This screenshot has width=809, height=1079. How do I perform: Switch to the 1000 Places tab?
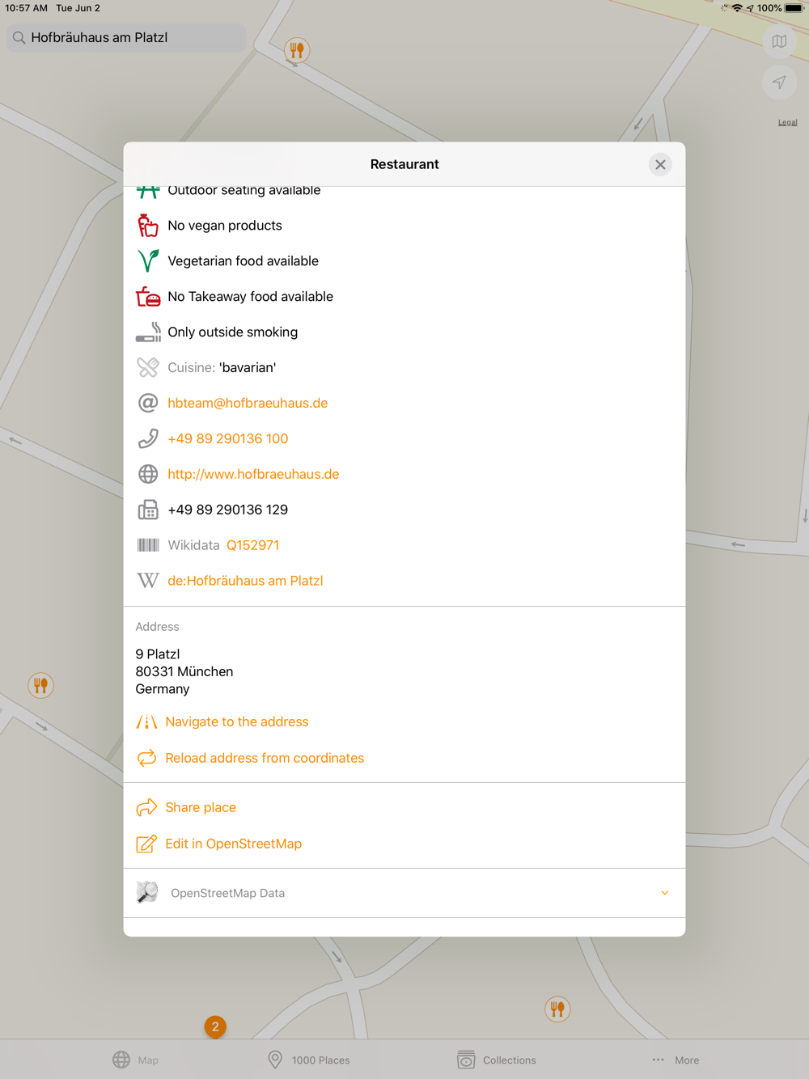pos(309,1060)
